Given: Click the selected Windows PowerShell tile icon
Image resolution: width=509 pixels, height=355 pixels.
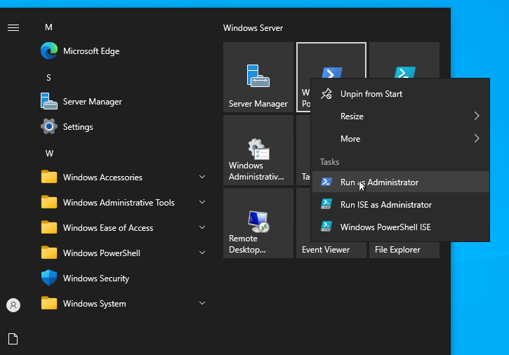Looking at the screenshot, I should (332, 72).
